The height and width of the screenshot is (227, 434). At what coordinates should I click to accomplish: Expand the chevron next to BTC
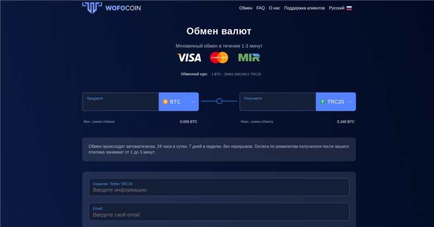[x=193, y=102]
